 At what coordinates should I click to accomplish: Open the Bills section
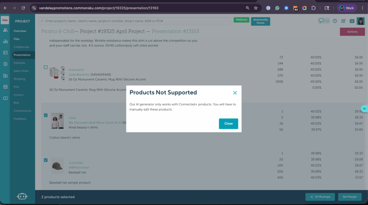(16, 103)
